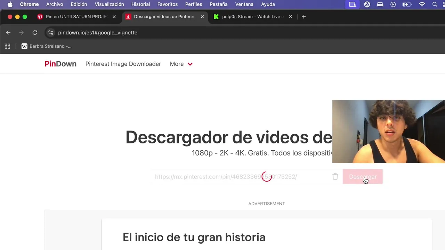Image resolution: width=445 pixels, height=250 pixels.
Task: Open the Perfiles menu
Action: (194, 4)
